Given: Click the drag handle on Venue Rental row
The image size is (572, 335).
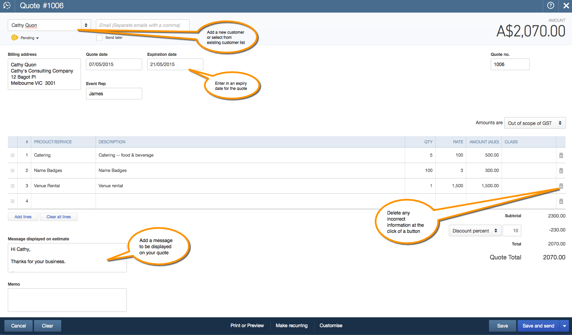Looking at the screenshot, I should coord(13,186).
